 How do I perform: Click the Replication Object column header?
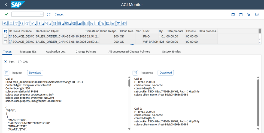pos(53,31)
